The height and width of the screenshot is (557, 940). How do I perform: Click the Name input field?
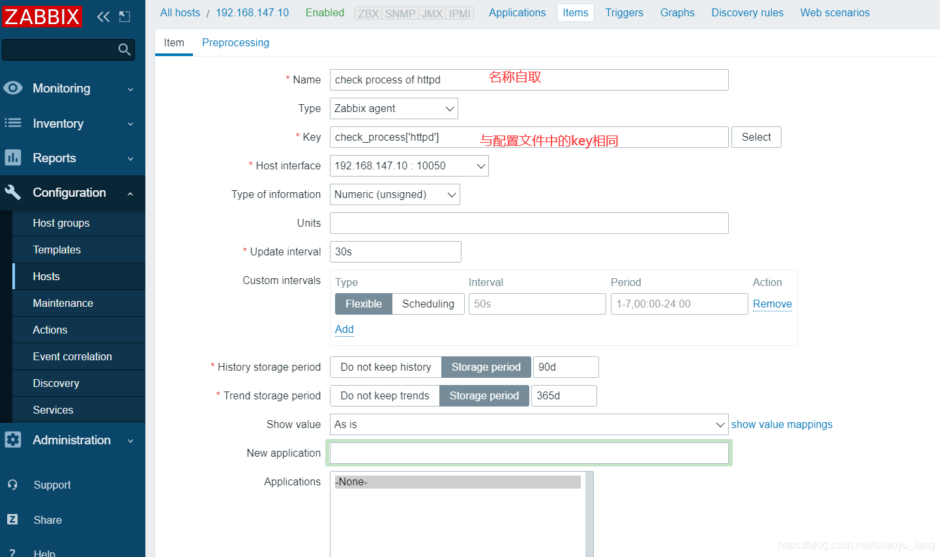pos(529,79)
